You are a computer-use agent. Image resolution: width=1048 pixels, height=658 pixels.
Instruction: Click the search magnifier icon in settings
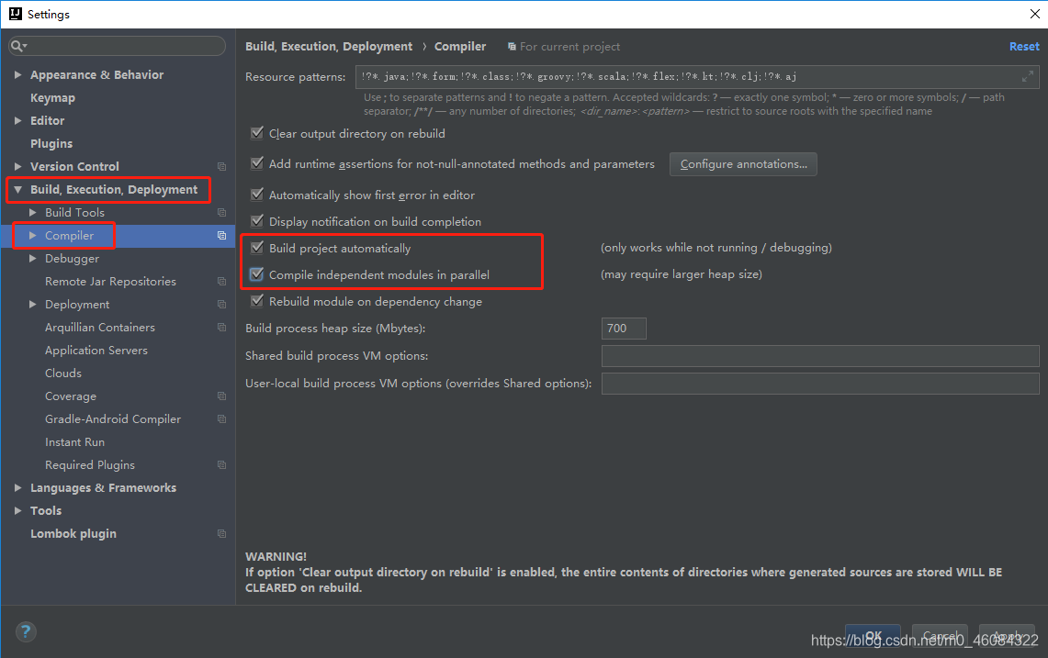pos(17,46)
